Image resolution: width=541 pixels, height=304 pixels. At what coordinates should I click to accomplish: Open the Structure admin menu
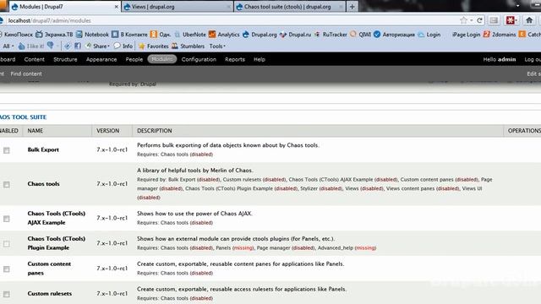(x=65, y=59)
